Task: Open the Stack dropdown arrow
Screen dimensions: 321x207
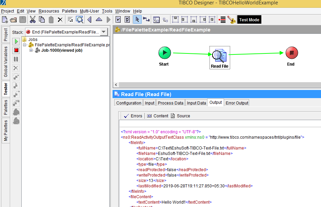Action: click(104, 32)
